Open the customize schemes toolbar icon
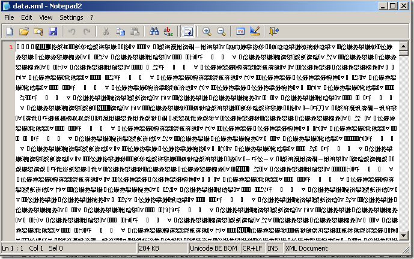Screen dimensions: 414x259 click(x=255, y=31)
